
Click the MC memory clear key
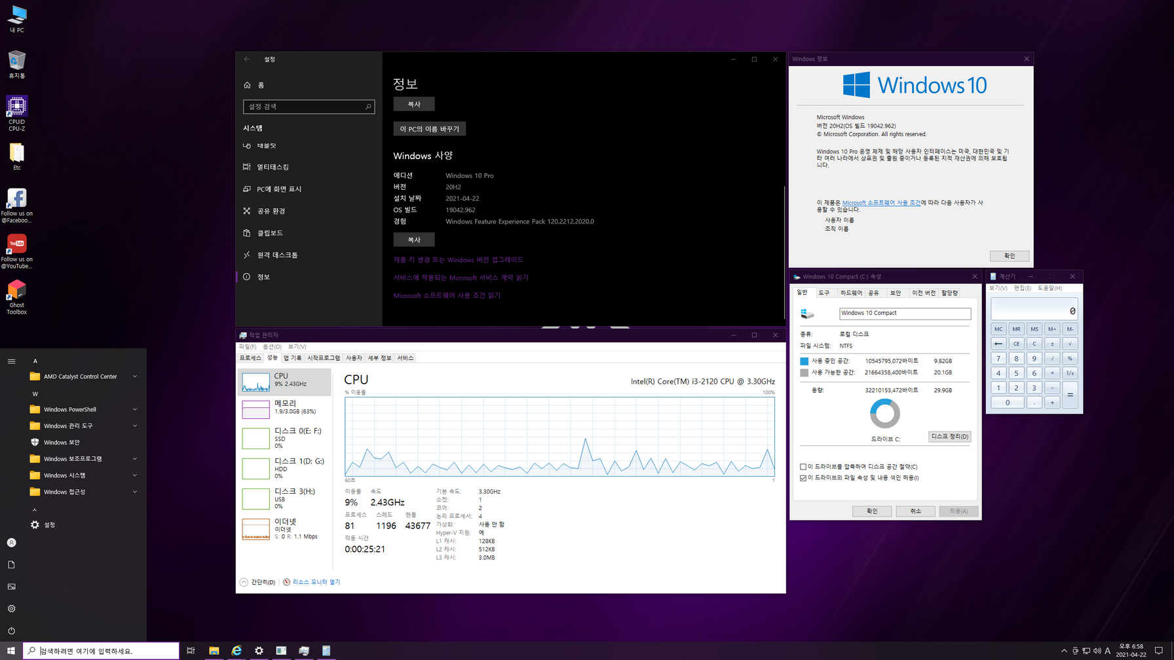tap(998, 329)
